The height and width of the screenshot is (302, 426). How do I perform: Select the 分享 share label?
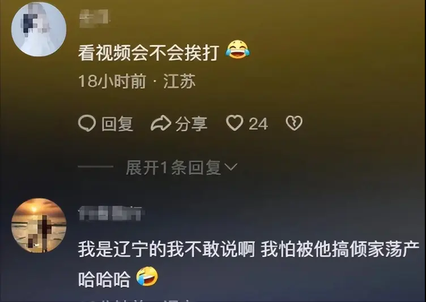[x=191, y=124]
